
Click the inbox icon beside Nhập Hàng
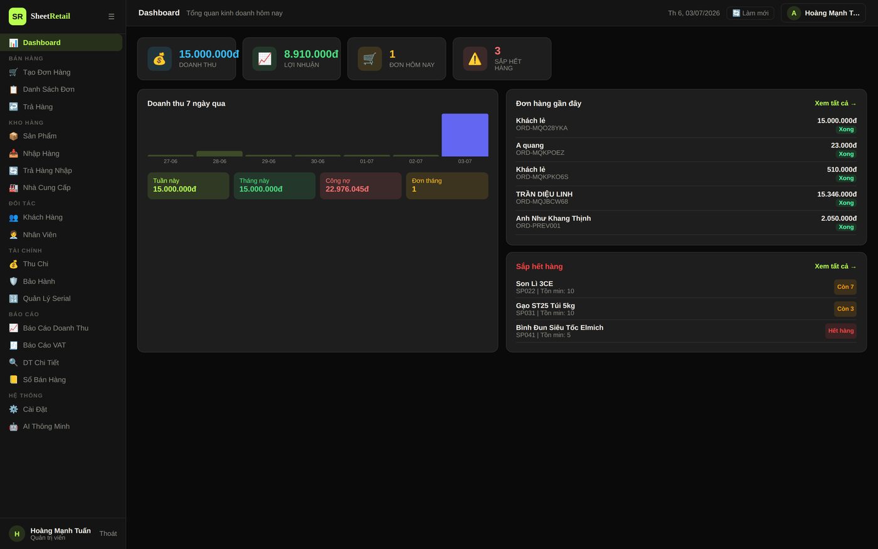coord(13,153)
